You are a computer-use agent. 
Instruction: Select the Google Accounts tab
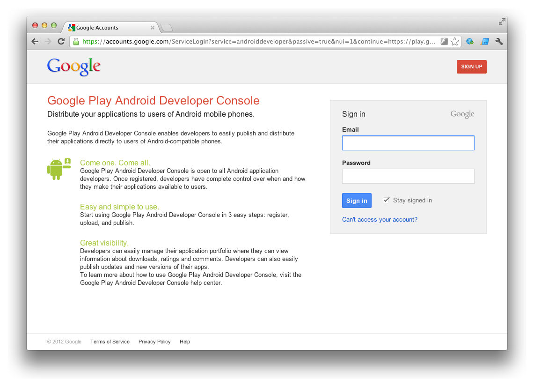coord(110,28)
